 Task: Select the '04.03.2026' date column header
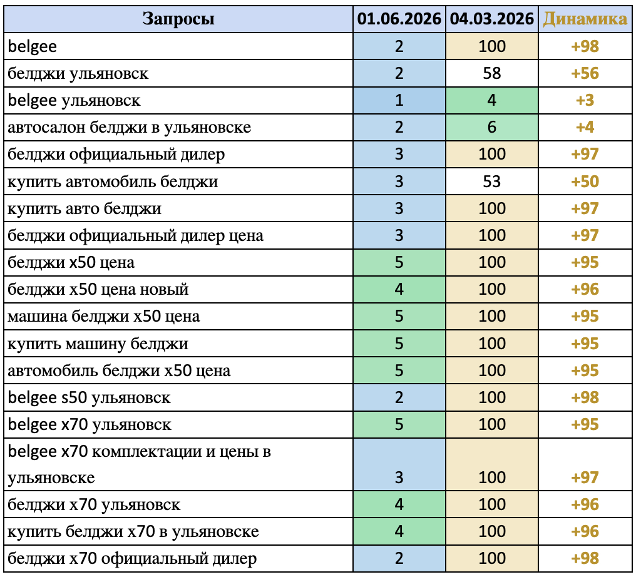coord(491,19)
